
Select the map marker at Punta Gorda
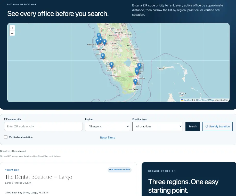coord(111,65)
